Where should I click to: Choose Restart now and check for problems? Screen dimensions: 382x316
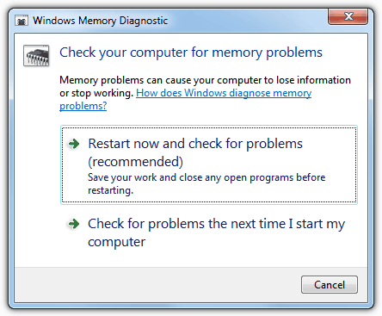pos(209,165)
